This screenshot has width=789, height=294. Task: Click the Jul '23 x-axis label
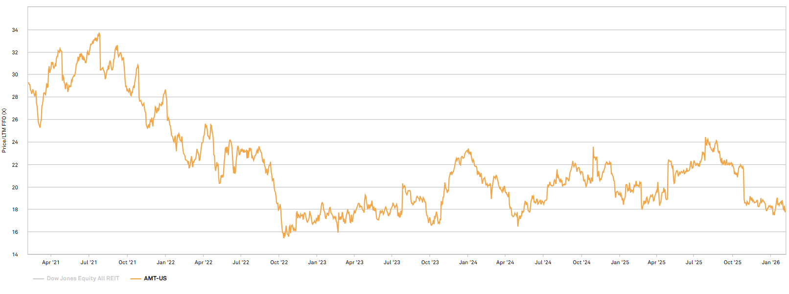(x=392, y=263)
